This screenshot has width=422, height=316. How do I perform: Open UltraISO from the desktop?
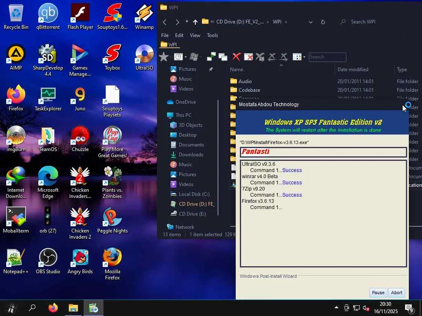[x=144, y=57]
